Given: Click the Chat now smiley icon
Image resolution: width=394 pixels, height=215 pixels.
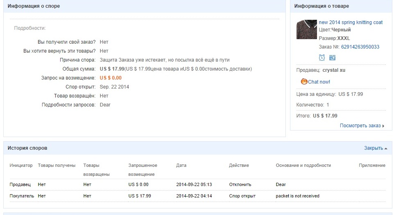Looking at the screenshot, I should [304, 82].
